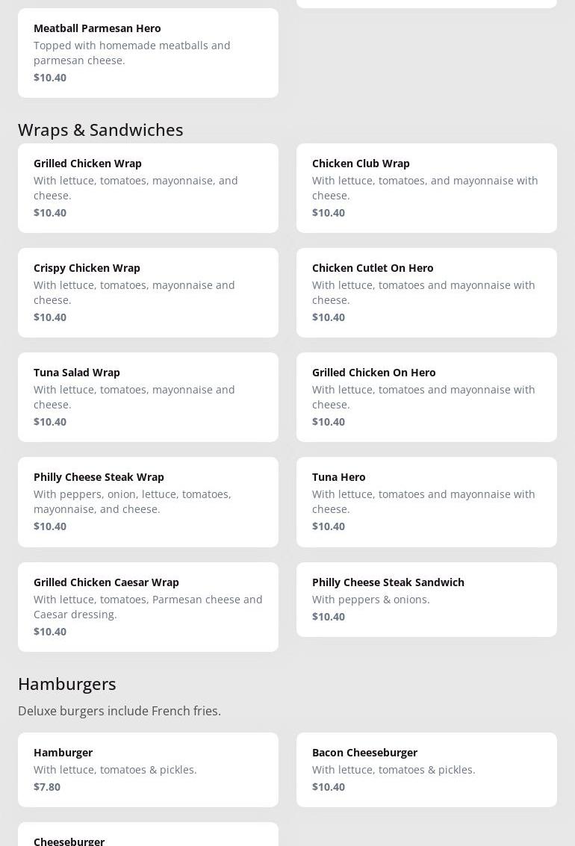Screen dimensions: 575x846
Task: Open the partially visible Cheeseburger item
Action: click(148, 836)
